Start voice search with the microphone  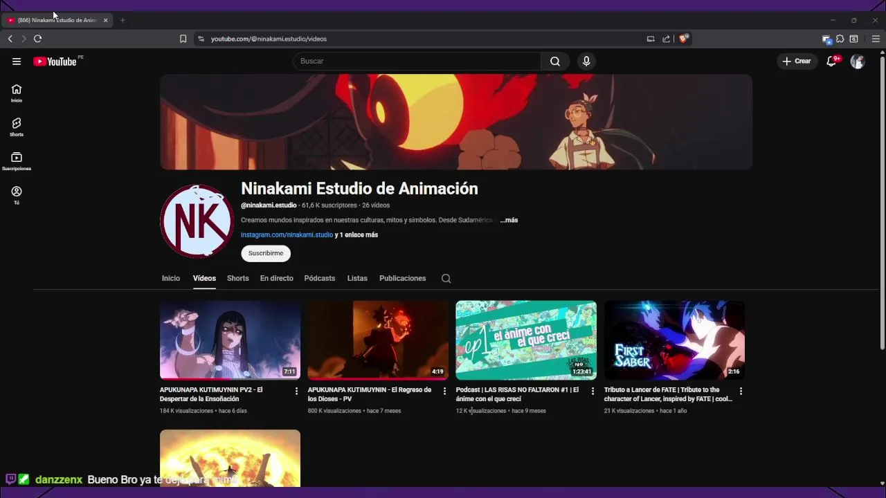pos(586,62)
